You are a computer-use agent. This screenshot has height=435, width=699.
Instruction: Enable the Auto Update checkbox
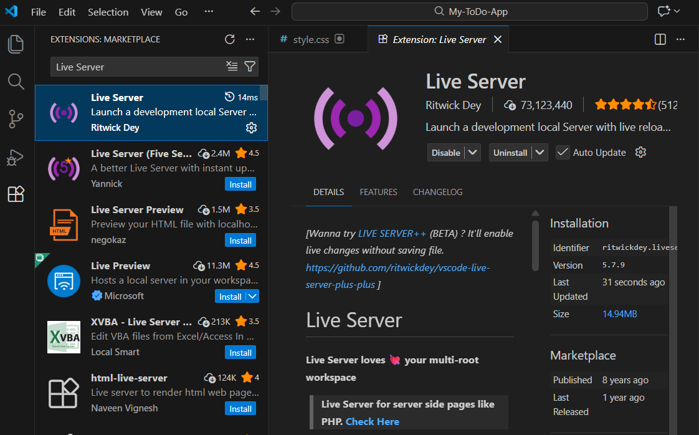(563, 151)
